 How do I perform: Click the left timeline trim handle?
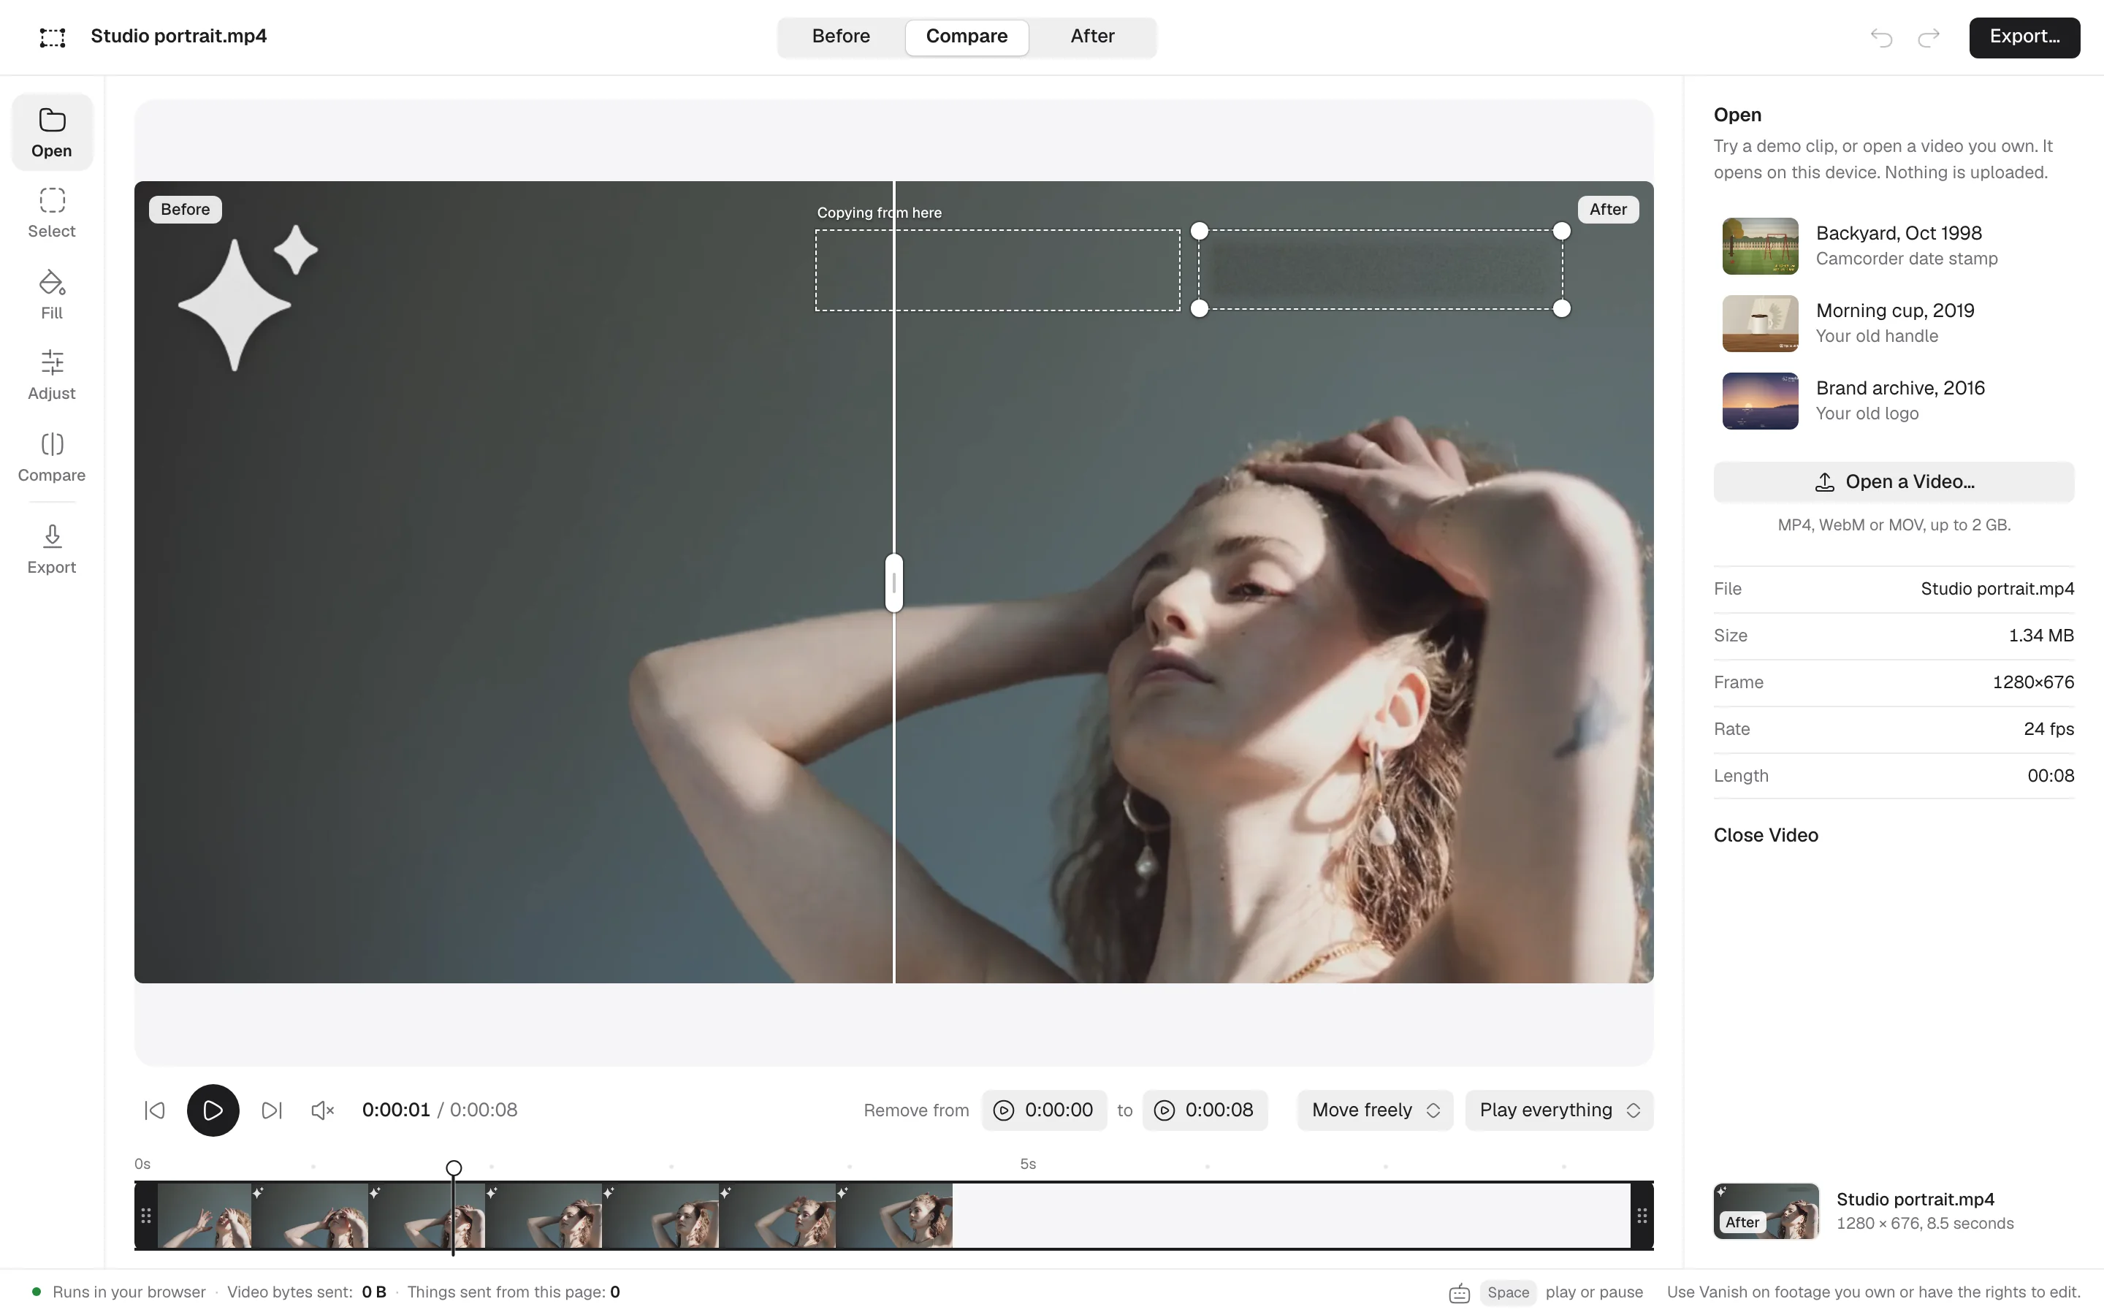pos(146,1215)
